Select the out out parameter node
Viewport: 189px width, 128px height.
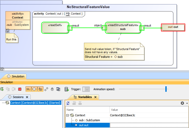point(173,28)
